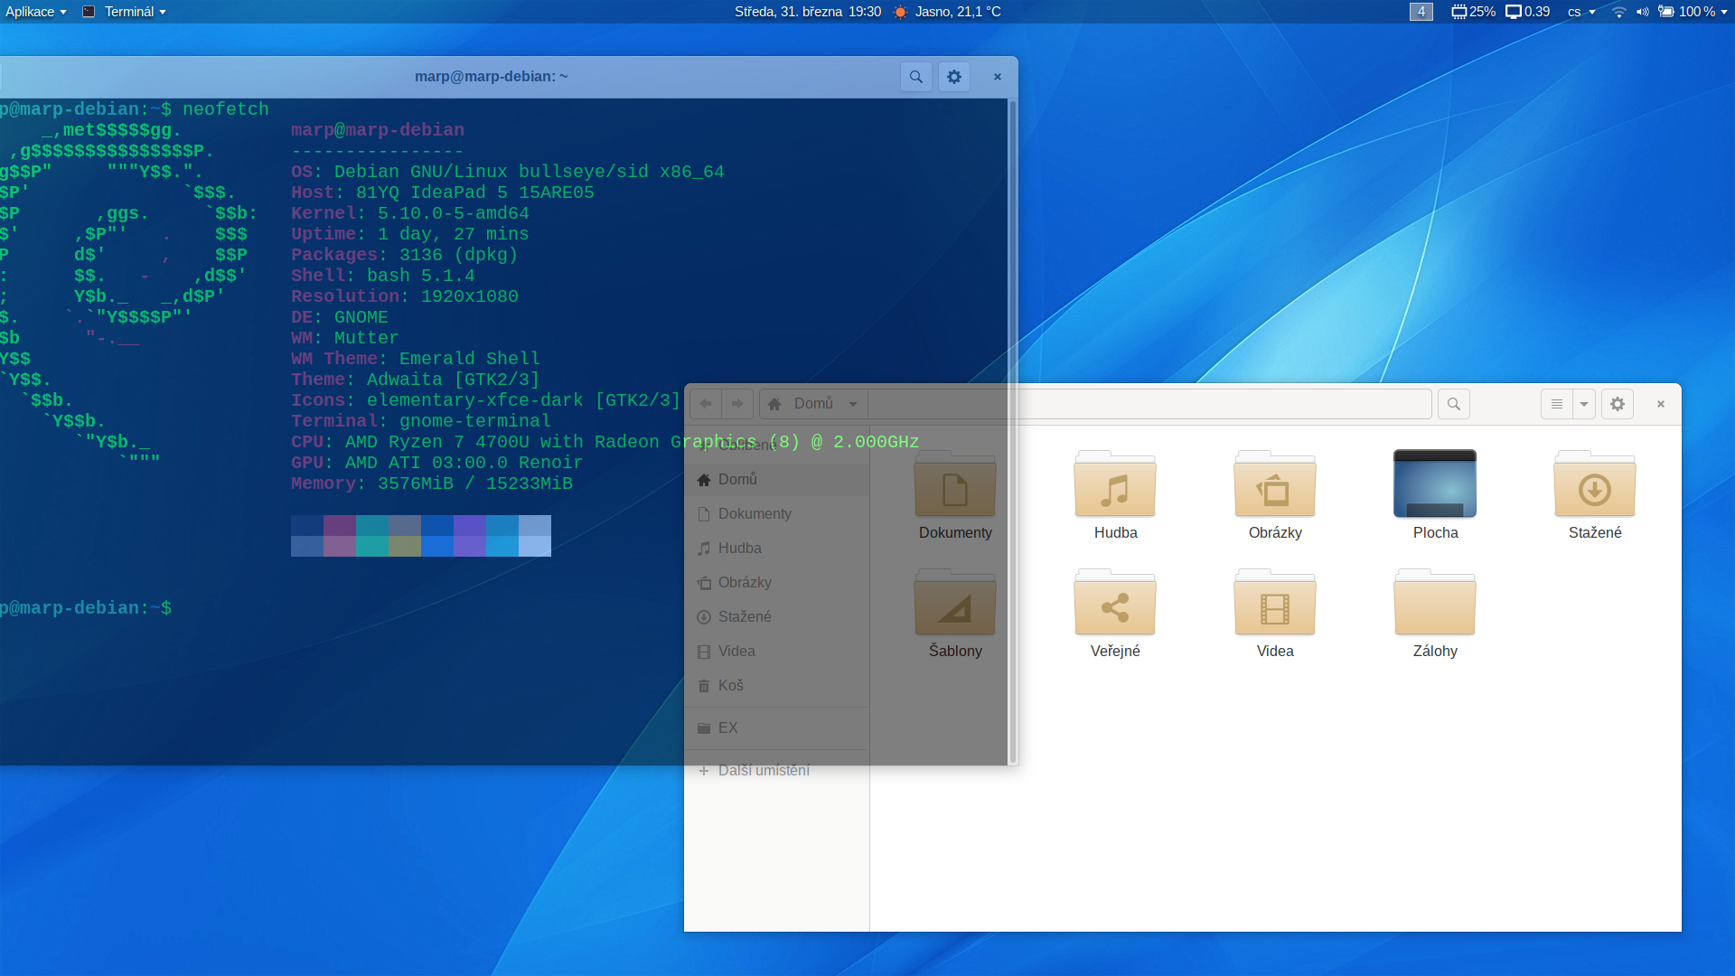The image size is (1735, 976).
Task: Open the Obrázky pictures folder
Action: [x=1275, y=484]
